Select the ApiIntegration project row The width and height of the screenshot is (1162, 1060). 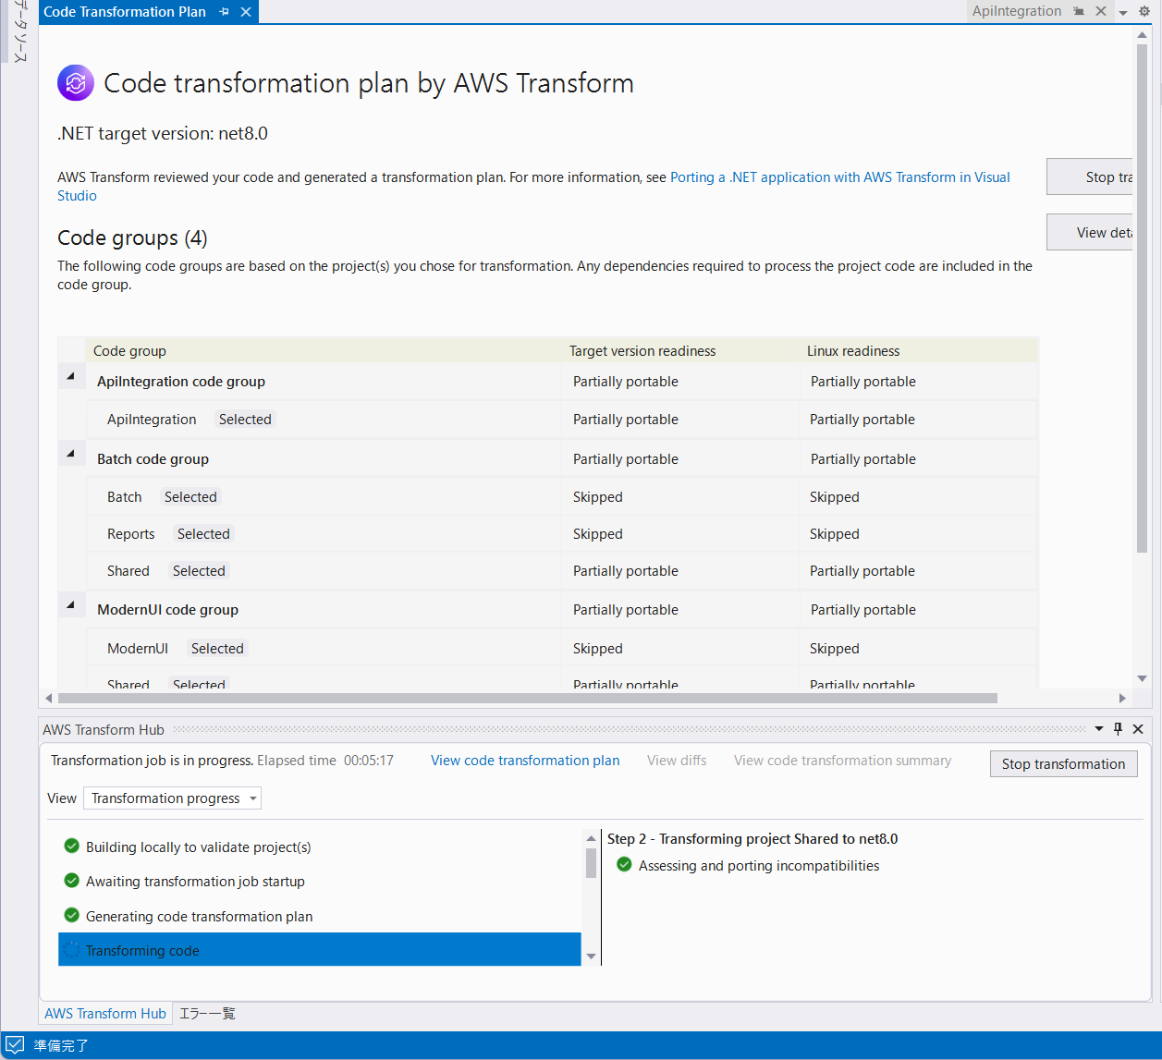click(x=562, y=420)
